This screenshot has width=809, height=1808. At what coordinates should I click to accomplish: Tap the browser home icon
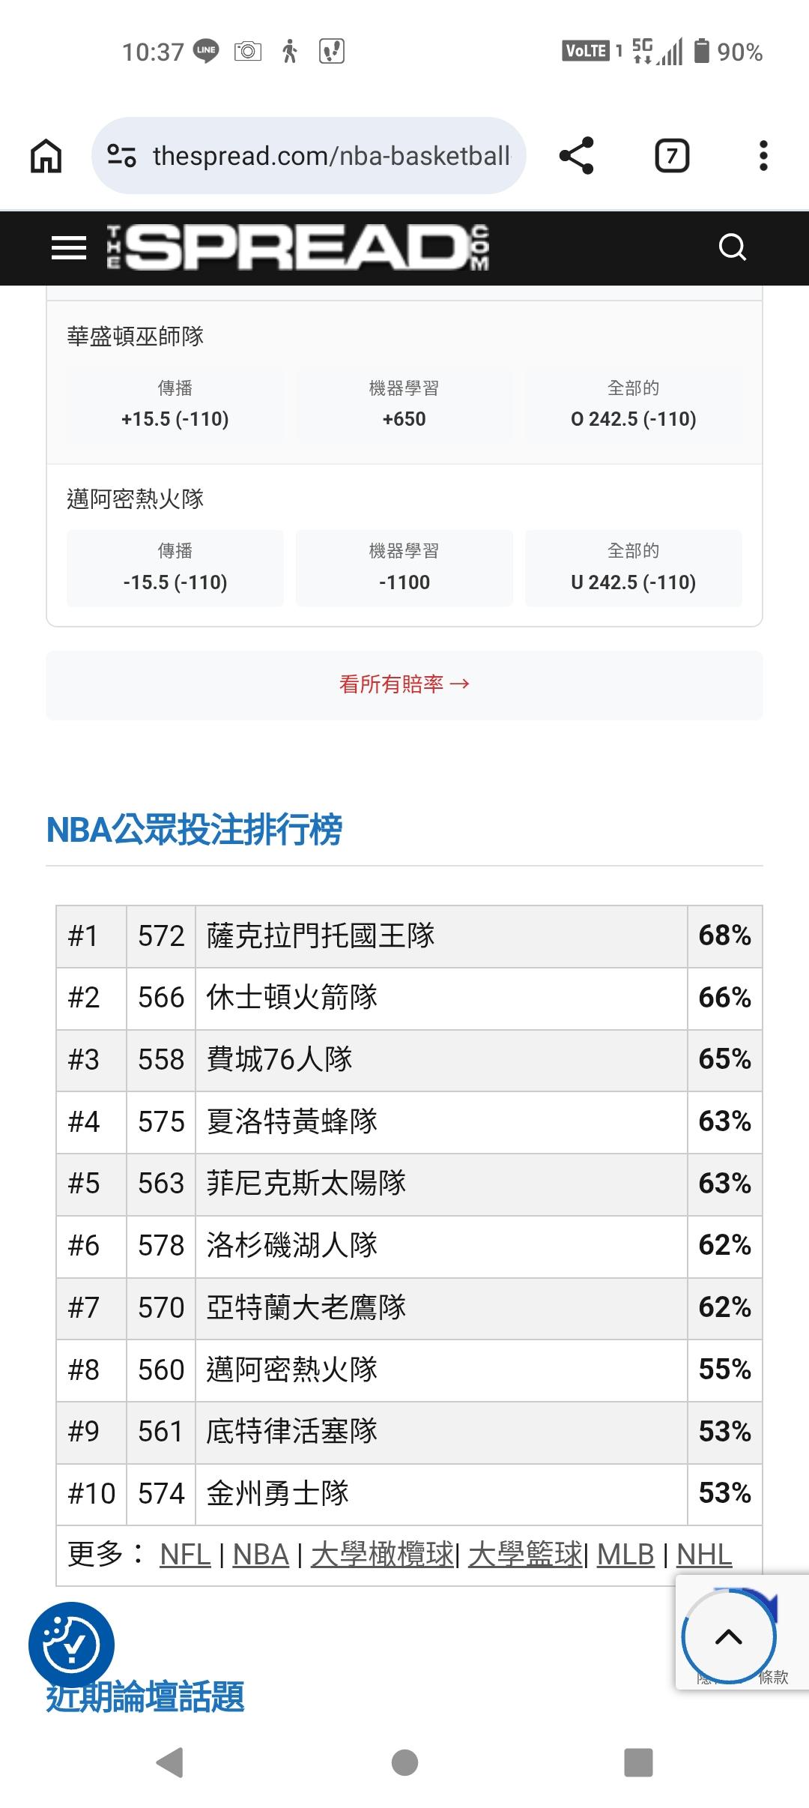click(x=46, y=156)
